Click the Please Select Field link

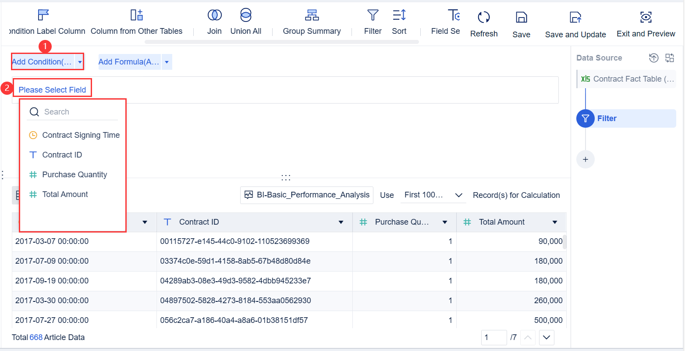(x=52, y=90)
